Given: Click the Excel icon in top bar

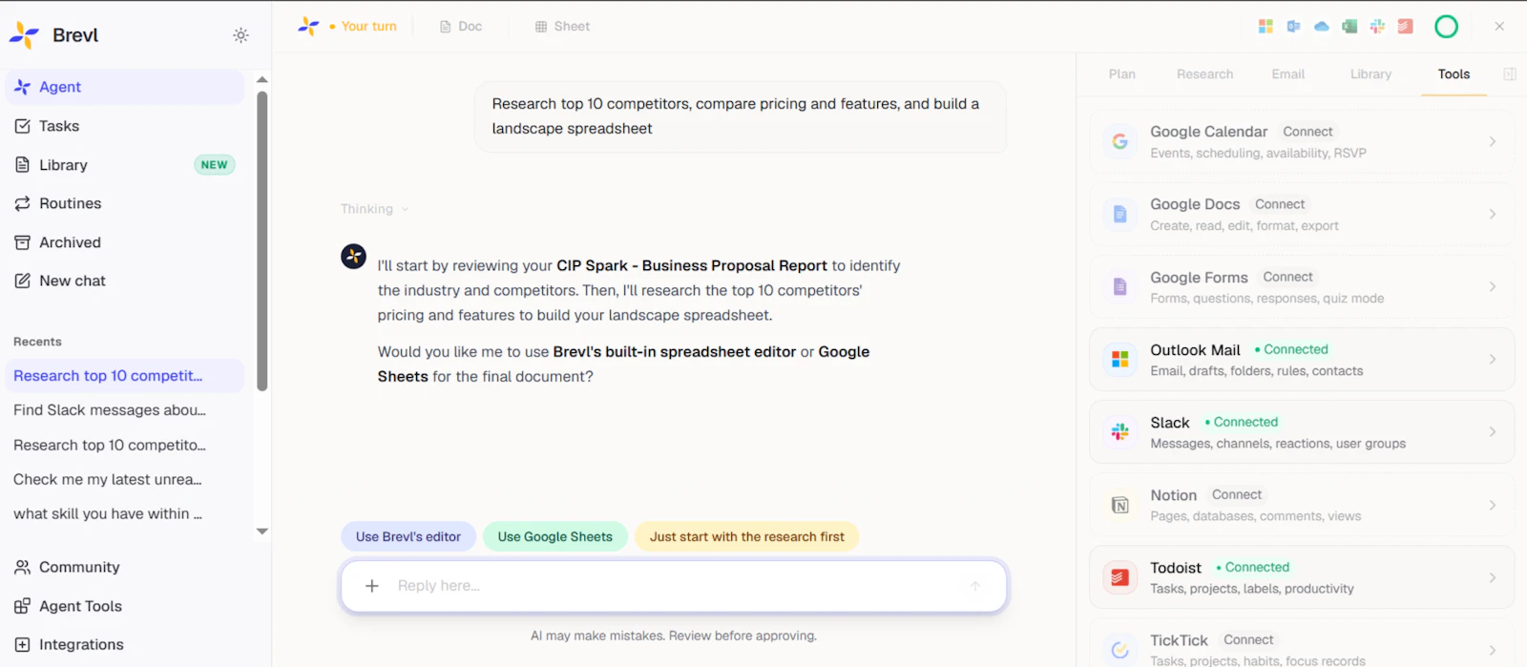Looking at the screenshot, I should pos(1349,27).
